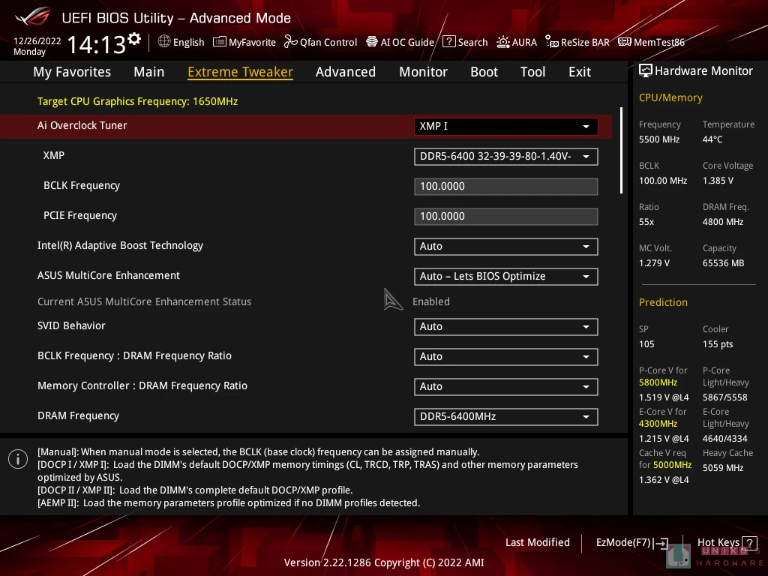Click the ROG logo
The image size is (768, 576).
click(32, 17)
